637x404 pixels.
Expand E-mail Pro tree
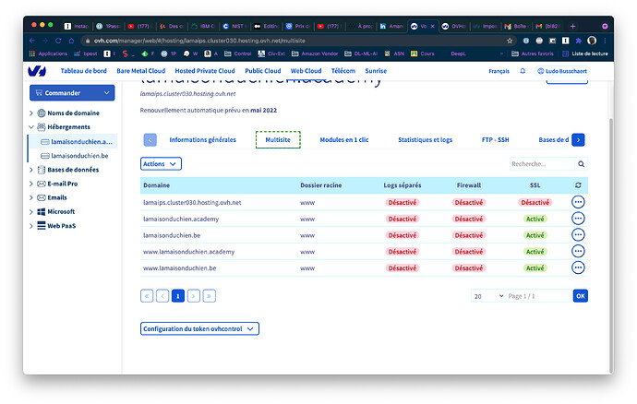pyautogui.click(x=31, y=184)
